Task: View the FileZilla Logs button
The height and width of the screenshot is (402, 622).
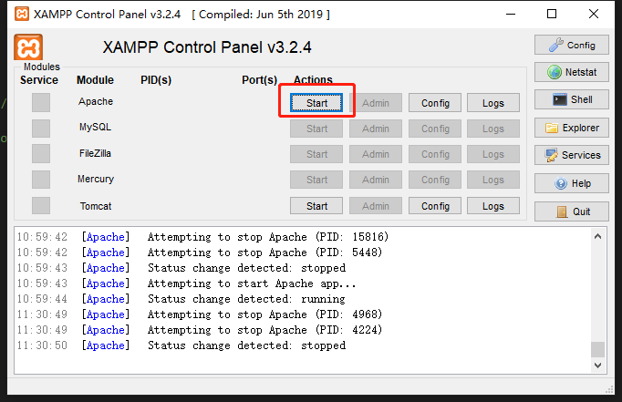Action: 493,154
